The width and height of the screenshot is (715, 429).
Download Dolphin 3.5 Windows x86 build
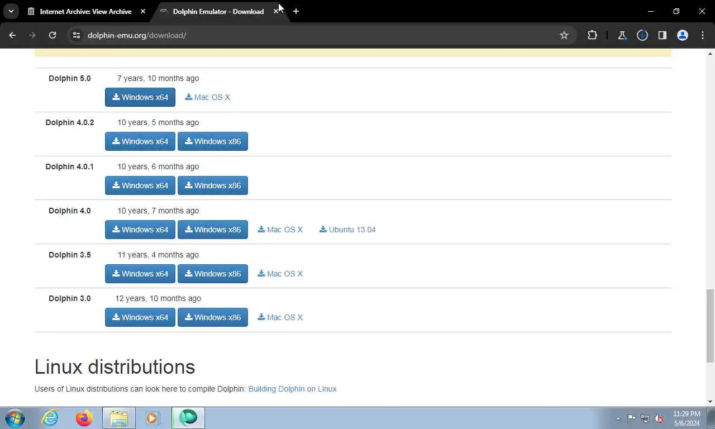point(213,274)
